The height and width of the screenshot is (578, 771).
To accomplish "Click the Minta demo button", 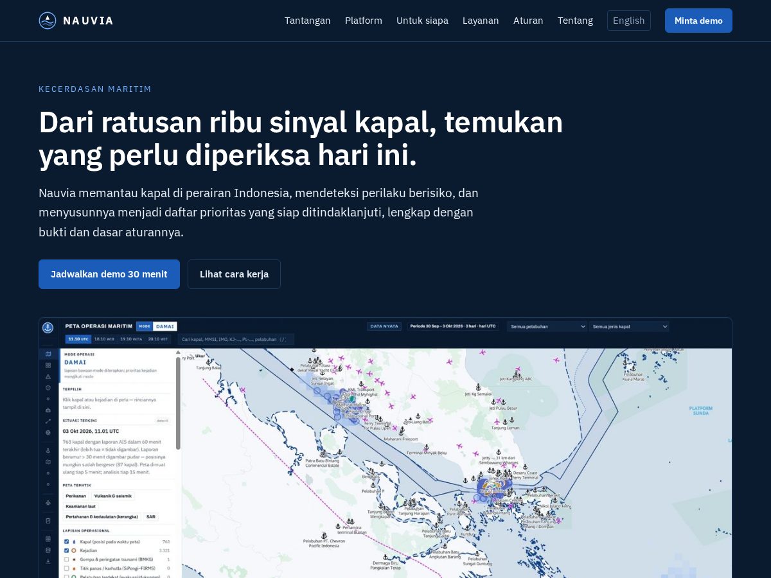I will tap(698, 21).
